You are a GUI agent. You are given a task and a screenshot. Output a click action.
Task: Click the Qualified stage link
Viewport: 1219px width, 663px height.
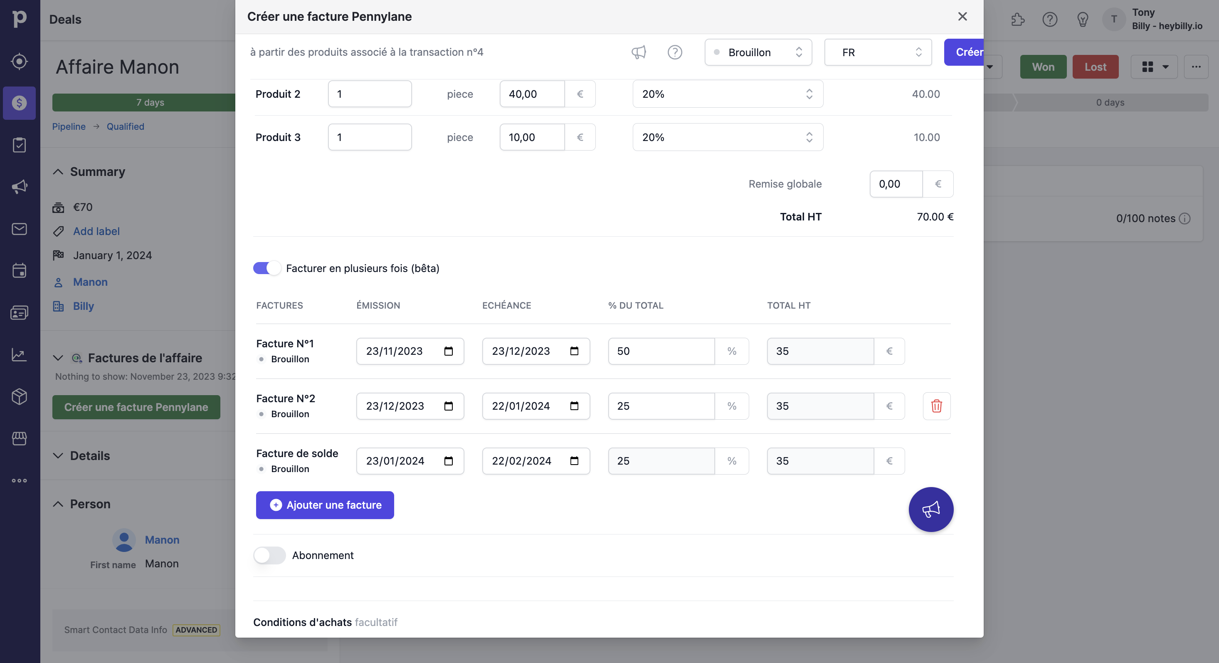pos(126,126)
